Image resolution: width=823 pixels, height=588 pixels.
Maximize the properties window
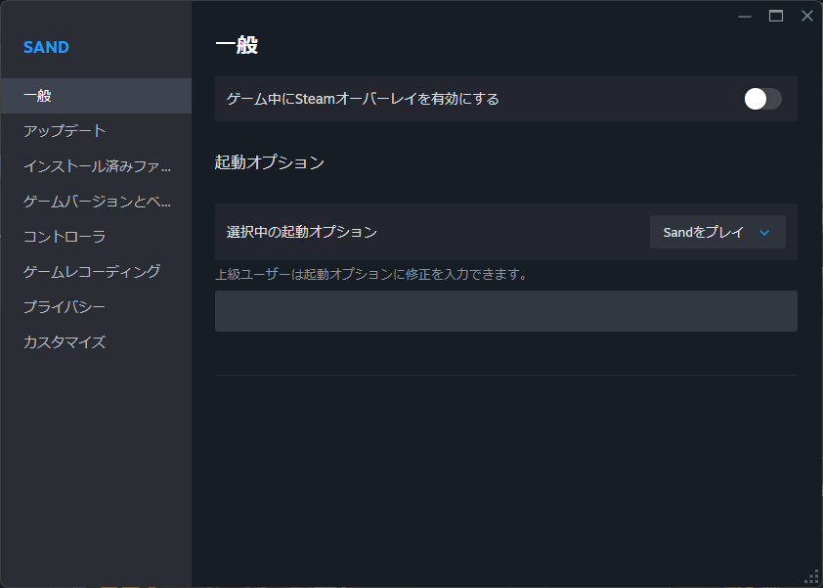click(x=776, y=17)
